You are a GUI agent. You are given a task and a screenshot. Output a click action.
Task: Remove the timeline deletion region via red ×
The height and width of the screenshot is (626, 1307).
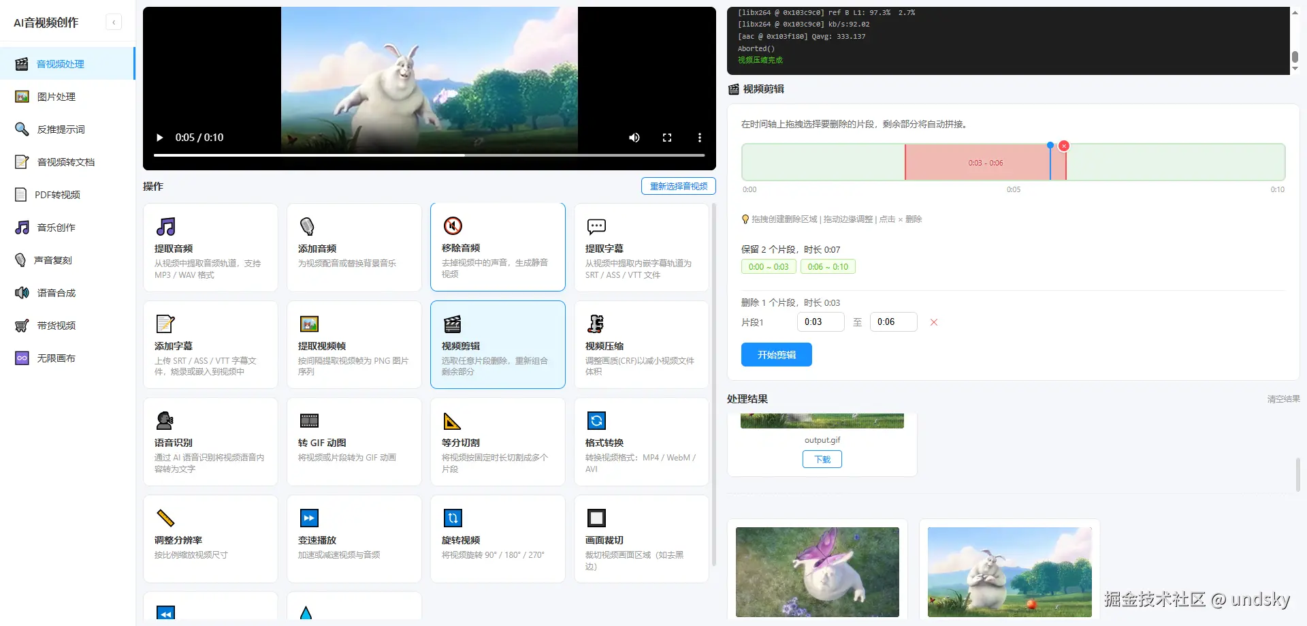point(1063,145)
